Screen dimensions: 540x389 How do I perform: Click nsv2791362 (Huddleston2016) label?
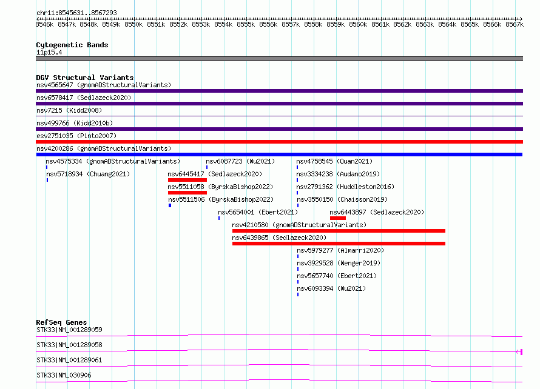(x=345, y=187)
